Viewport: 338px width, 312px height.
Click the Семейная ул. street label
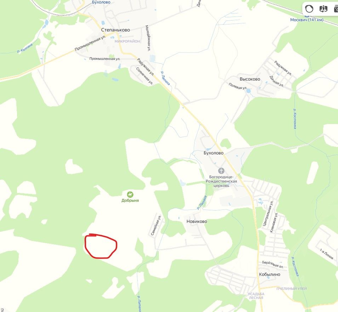tap(156, 225)
